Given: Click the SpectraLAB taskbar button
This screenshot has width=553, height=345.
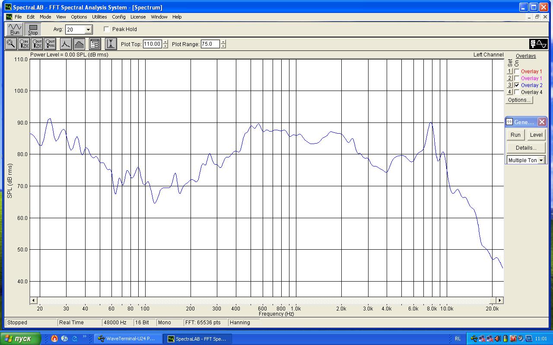Looking at the screenshot, I should pyautogui.click(x=198, y=339).
